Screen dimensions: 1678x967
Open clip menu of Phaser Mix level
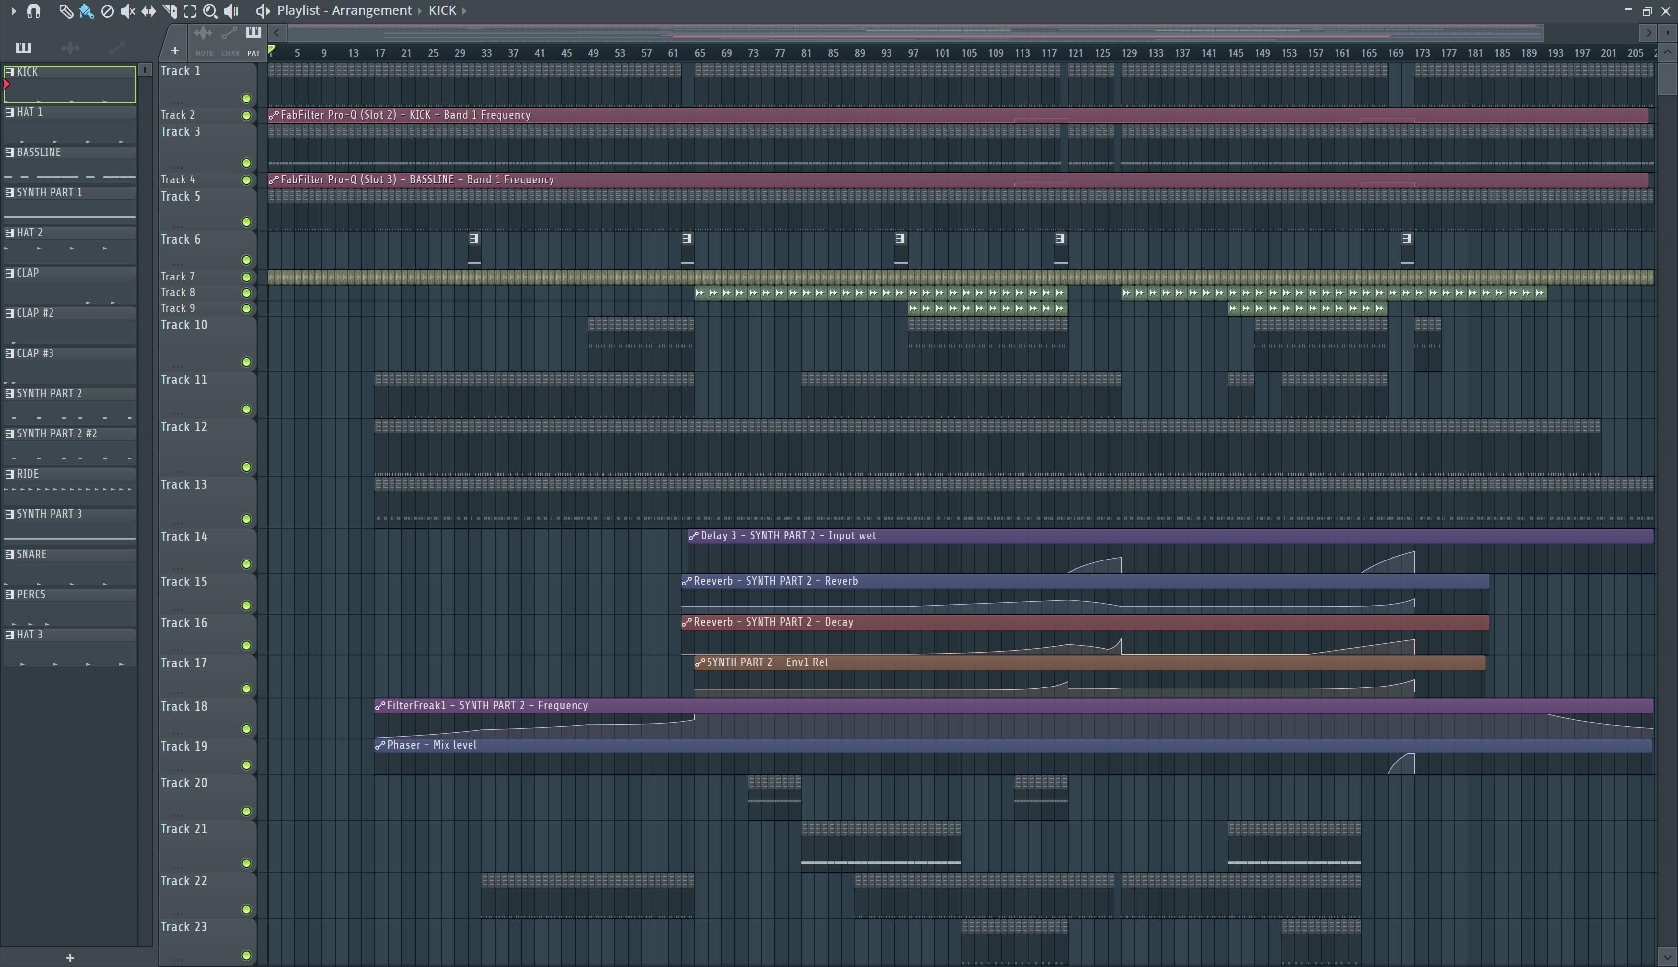click(379, 745)
